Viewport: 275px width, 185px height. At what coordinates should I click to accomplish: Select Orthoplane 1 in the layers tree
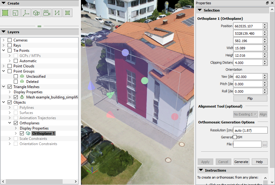click(x=44, y=133)
